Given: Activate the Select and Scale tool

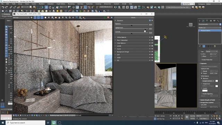Looking at the screenshot, I should [54, 7].
